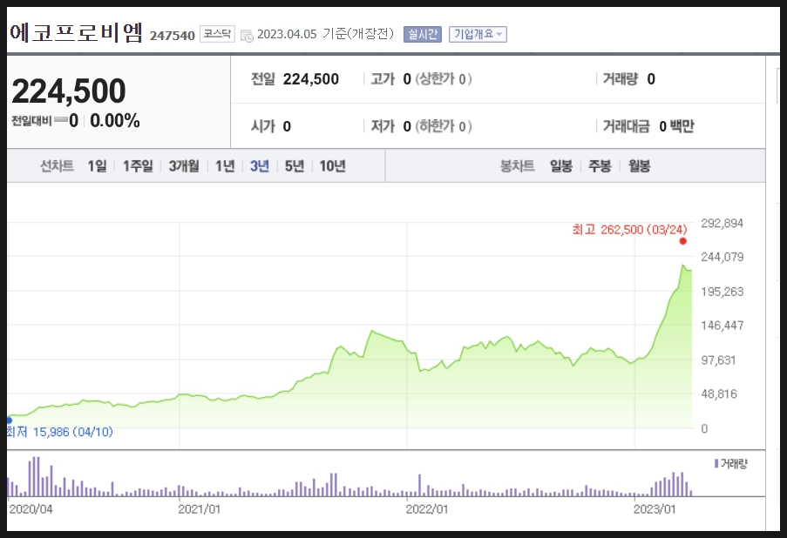Click the 146,447 y-axis label
The width and height of the screenshot is (787, 538).
[722, 326]
